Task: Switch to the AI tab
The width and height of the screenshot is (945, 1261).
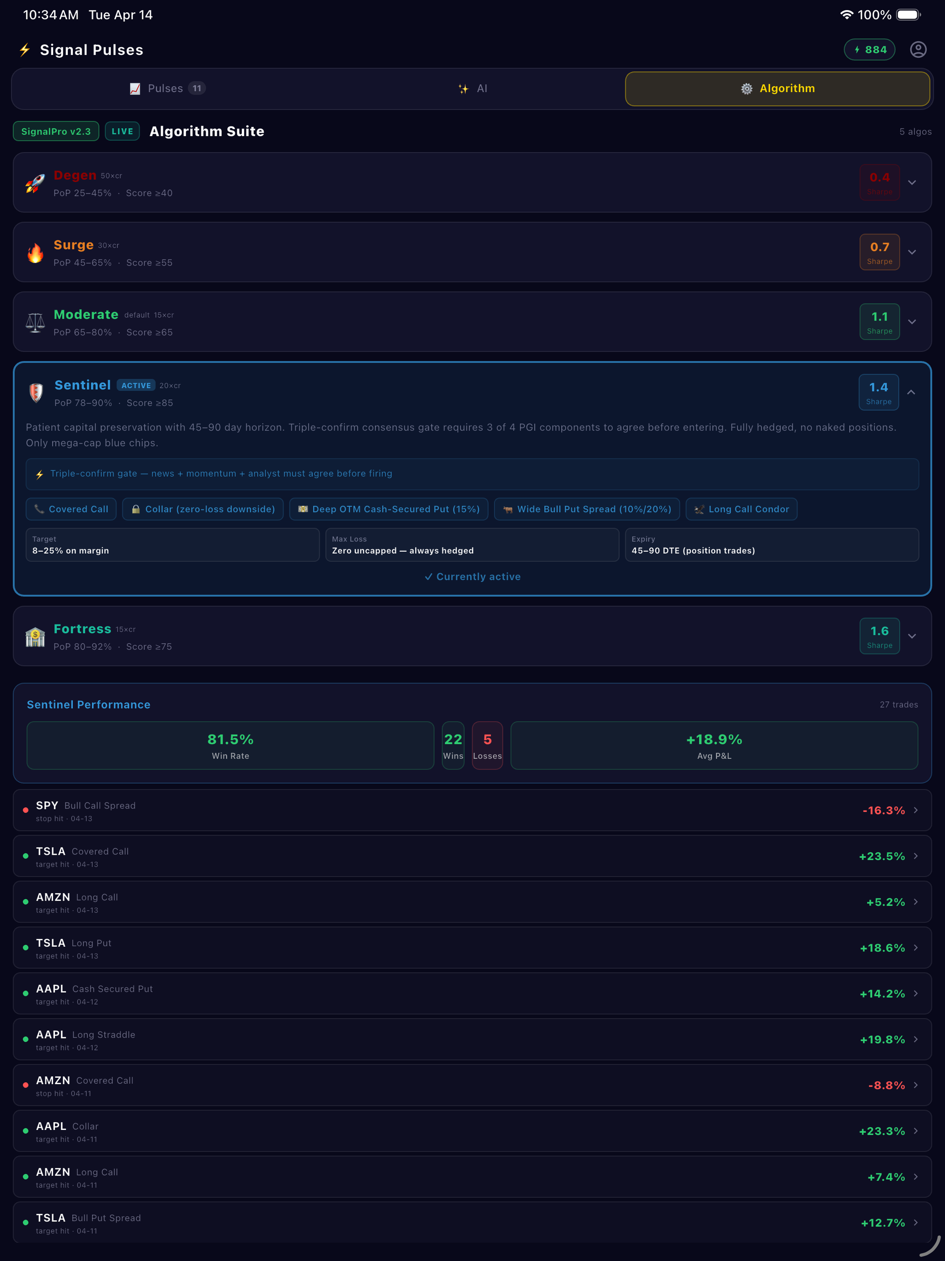Action: tap(472, 88)
